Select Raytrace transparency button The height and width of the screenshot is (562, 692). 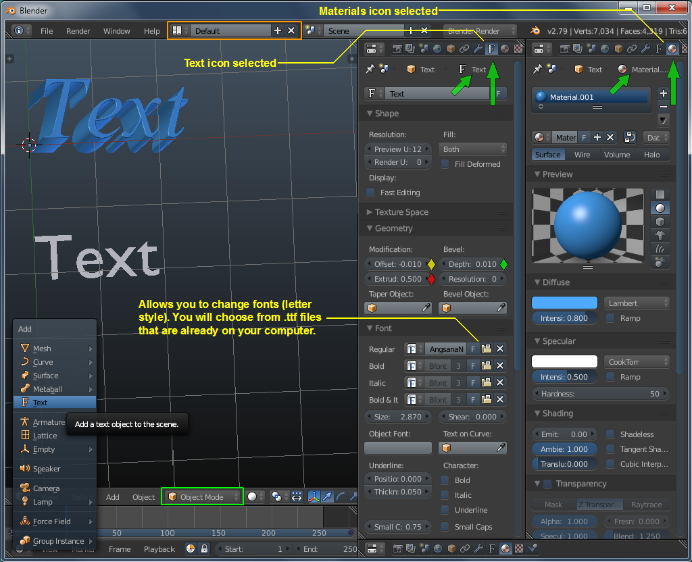coord(646,505)
